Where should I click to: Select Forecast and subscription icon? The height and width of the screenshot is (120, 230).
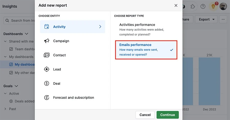tap(47, 98)
